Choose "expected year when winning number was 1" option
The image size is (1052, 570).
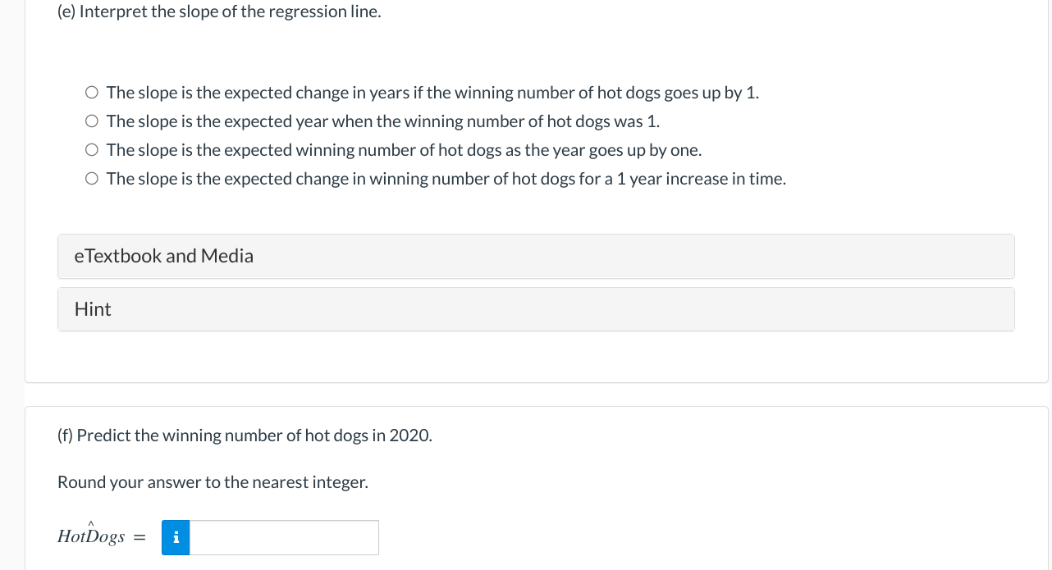tap(91, 121)
